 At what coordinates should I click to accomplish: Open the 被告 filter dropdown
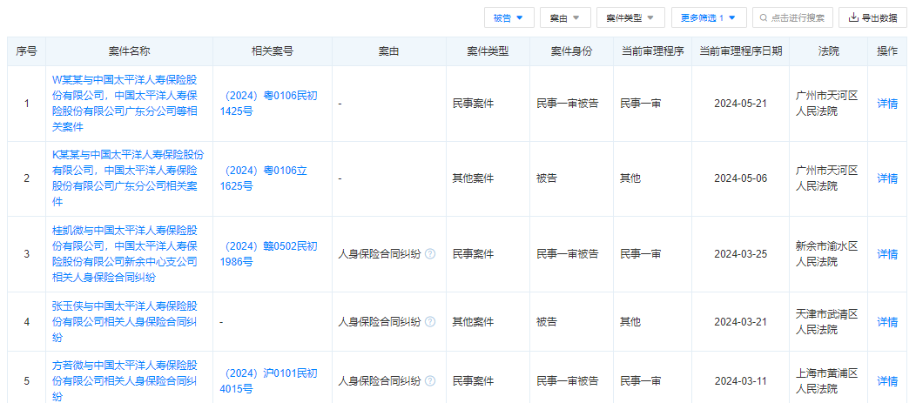point(509,17)
